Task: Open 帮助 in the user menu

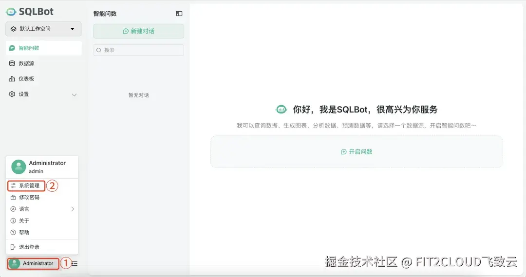Action: (42, 232)
